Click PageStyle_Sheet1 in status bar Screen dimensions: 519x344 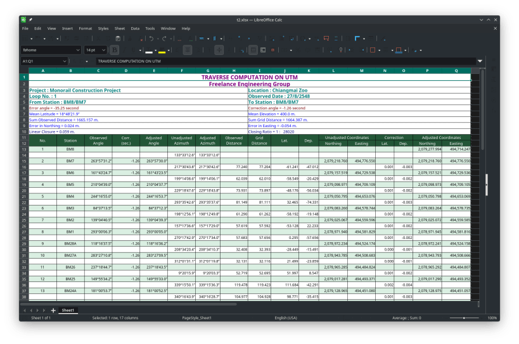[196, 318]
